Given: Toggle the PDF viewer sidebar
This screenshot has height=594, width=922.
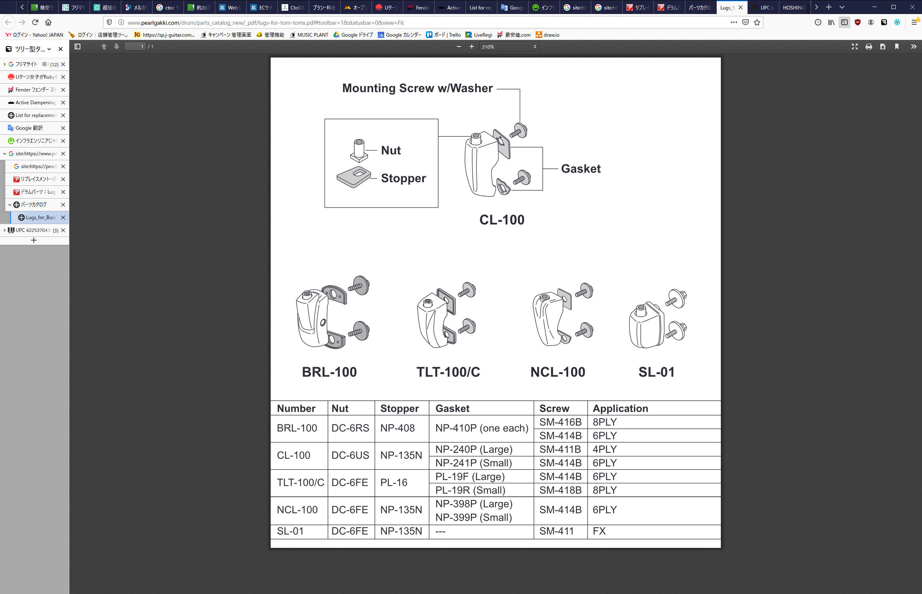Looking at the screenshot, I should (77, 47).
